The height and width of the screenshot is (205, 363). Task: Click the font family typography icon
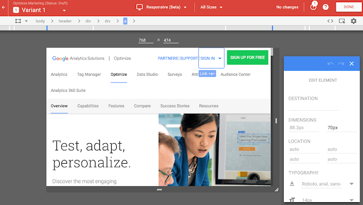click(292, 184)
